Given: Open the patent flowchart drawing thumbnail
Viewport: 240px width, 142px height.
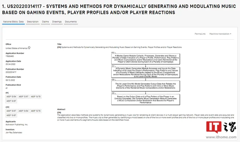Looking at the screenshot, I should point(146,78).
